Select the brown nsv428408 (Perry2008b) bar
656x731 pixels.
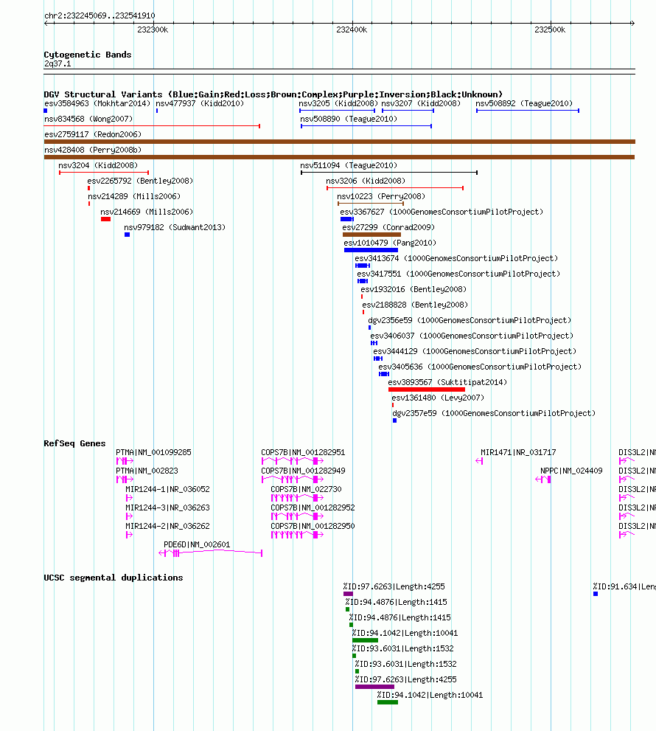coord(340,157)
